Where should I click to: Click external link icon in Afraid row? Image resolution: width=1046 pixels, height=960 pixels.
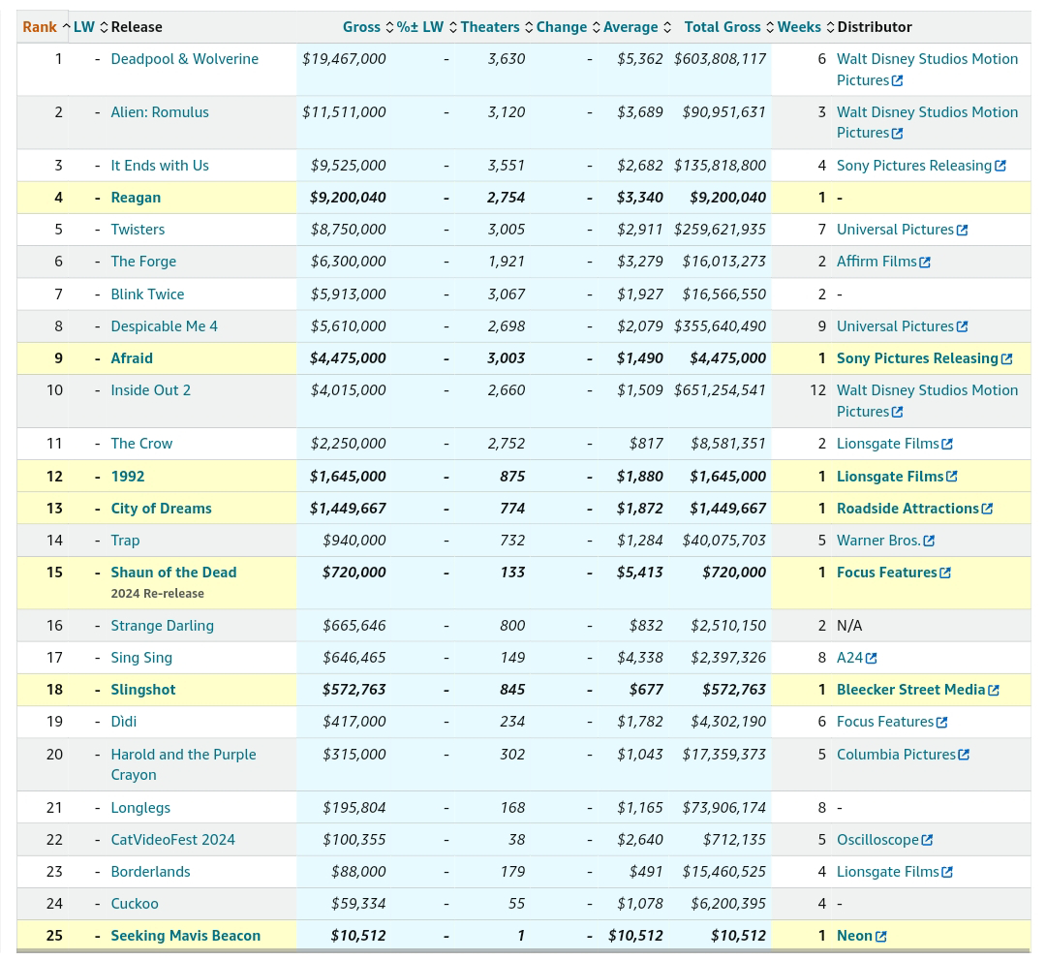click(x=1006, y=359)
